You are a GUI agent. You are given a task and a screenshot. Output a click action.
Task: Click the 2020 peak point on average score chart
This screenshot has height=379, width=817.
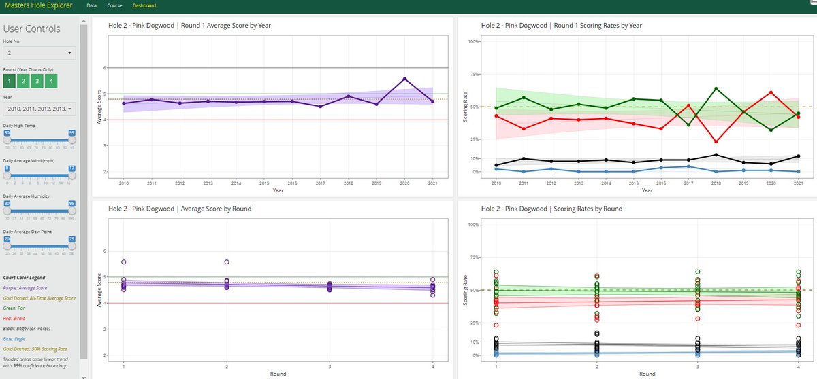tap(405, 79)
